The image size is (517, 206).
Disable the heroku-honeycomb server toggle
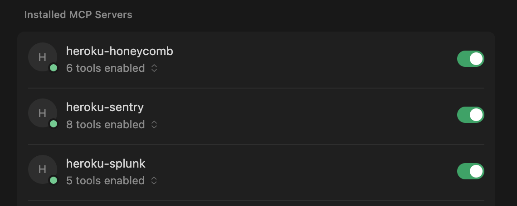coord(470,59)
